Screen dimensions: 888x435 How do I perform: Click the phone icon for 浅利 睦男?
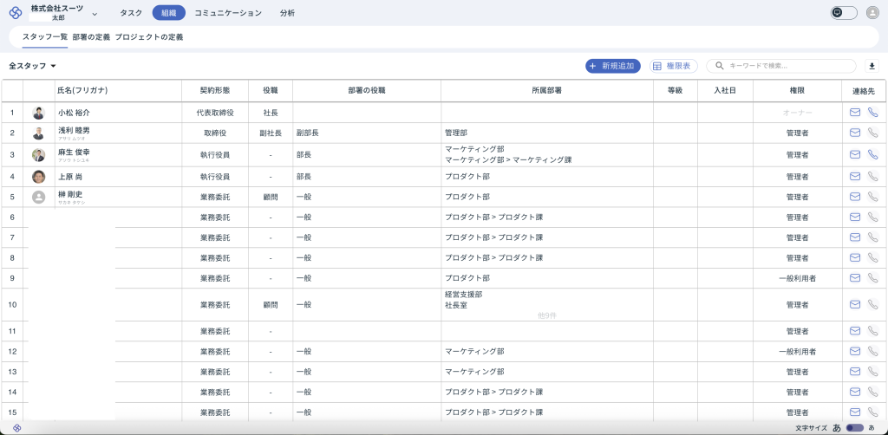tap(872, 133)
